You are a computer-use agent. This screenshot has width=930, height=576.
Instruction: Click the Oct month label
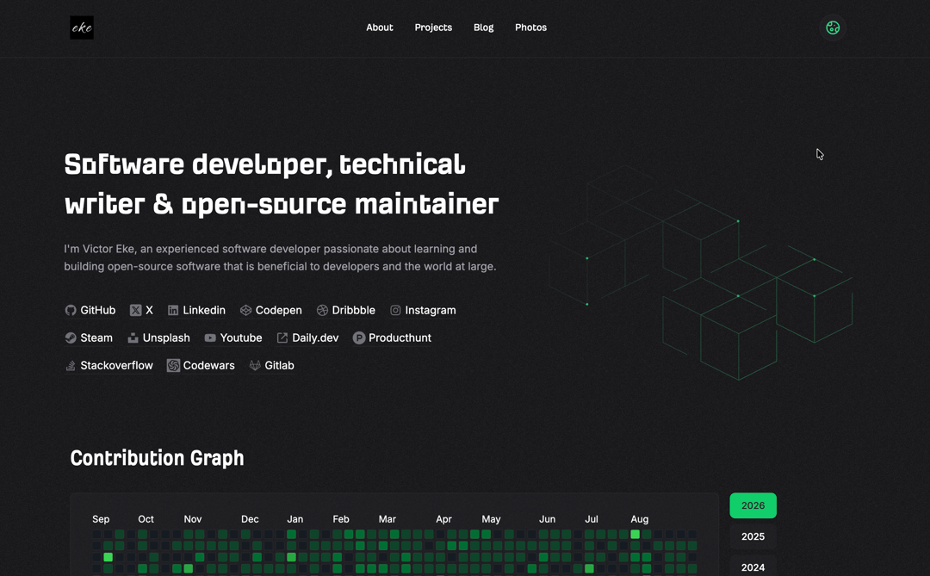click(146, 519)
